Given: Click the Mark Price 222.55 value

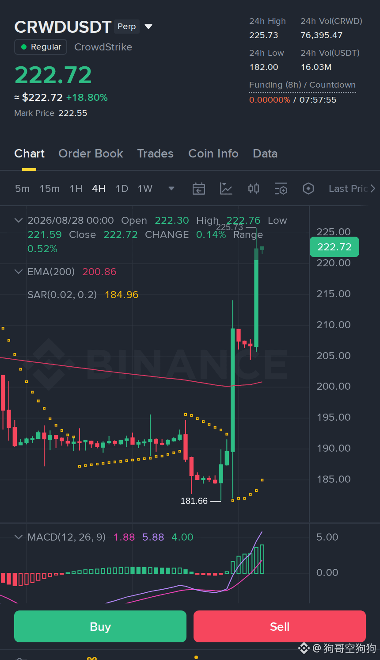Looking at the screenshot, I should pos(73,113).
